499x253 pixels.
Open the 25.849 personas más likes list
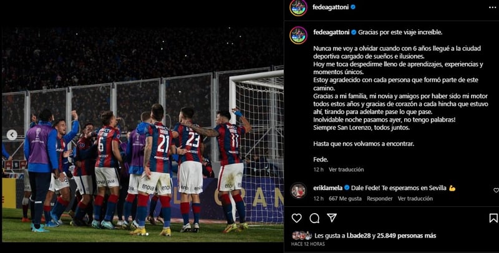coord(407,236)
